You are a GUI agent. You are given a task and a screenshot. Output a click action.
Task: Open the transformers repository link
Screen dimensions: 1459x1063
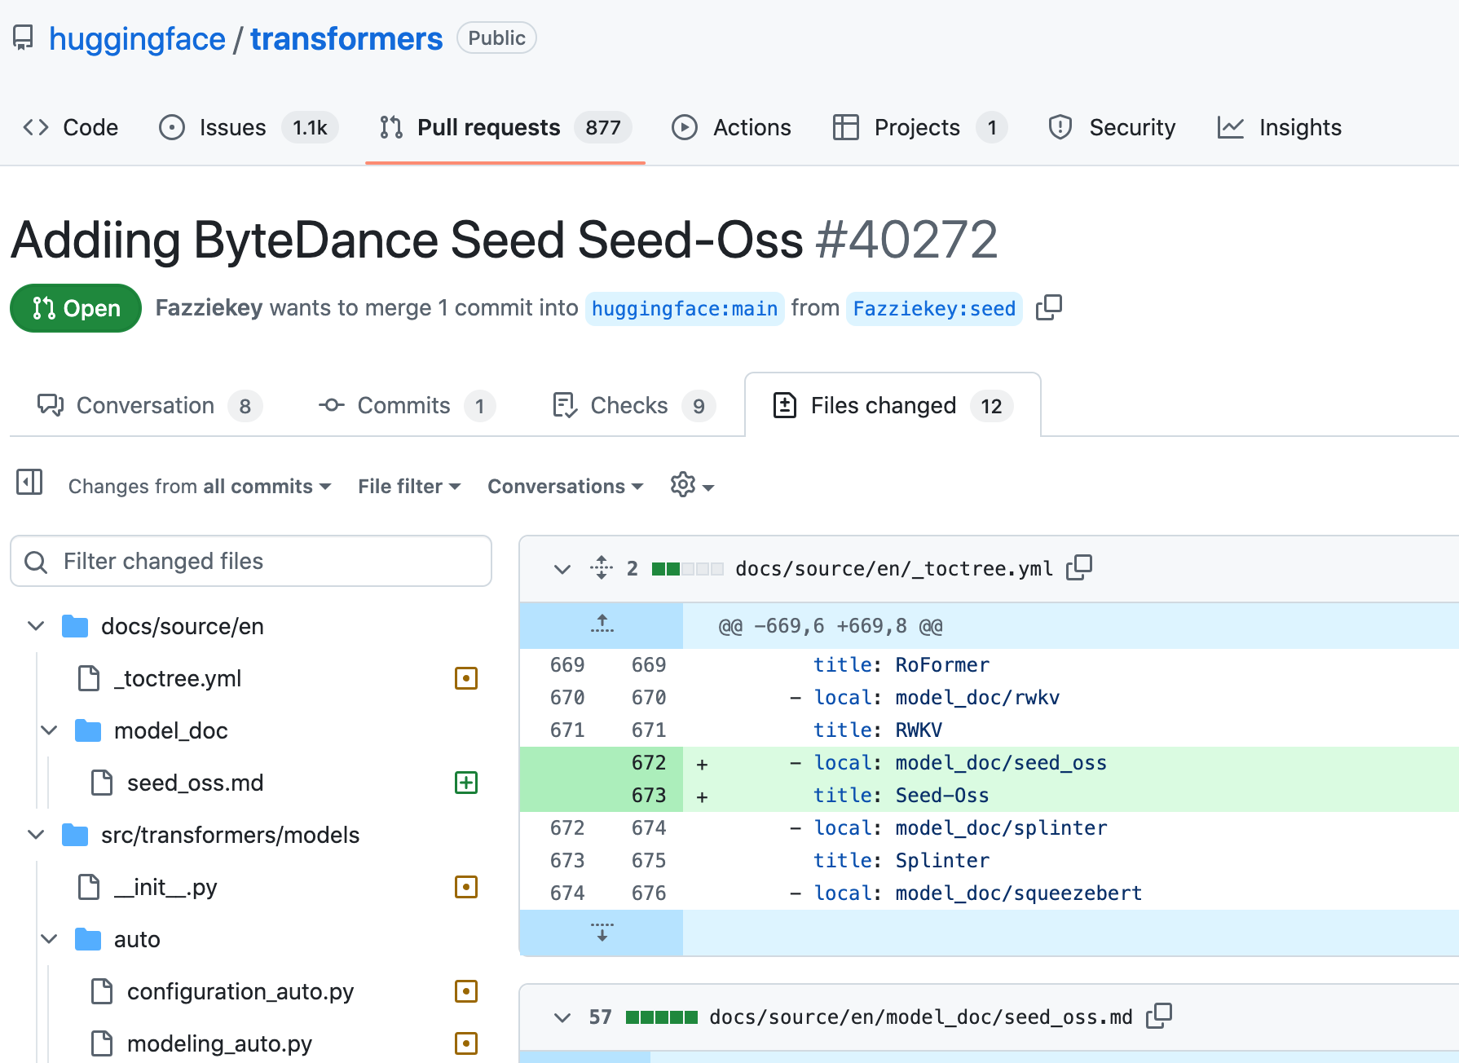(x=346, y=39)
